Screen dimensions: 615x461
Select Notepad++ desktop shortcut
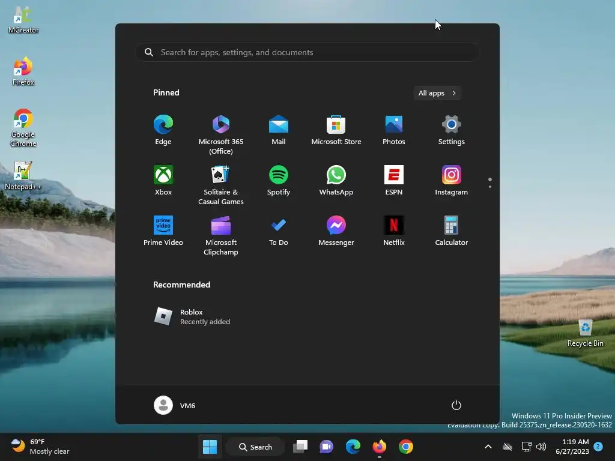tap(23, 176)
